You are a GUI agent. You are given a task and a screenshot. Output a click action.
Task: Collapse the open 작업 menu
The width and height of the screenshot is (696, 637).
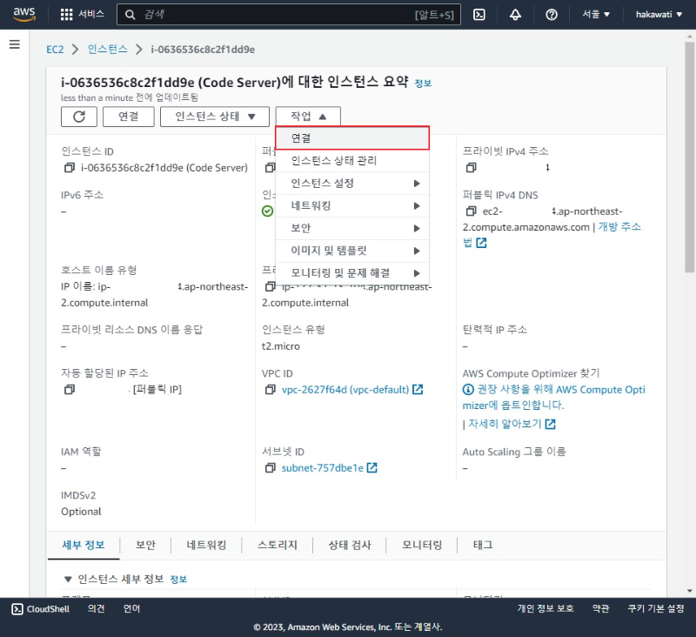(306, 116)
